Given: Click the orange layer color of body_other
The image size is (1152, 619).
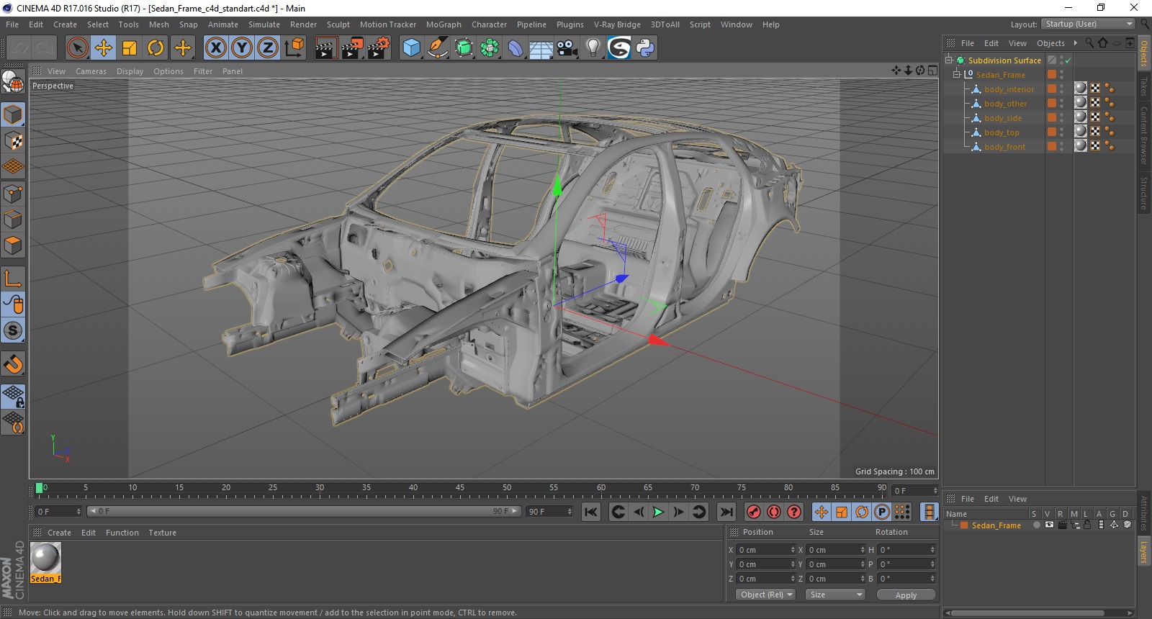Looking at the screenshot, I should click(x=1052, y=104).
